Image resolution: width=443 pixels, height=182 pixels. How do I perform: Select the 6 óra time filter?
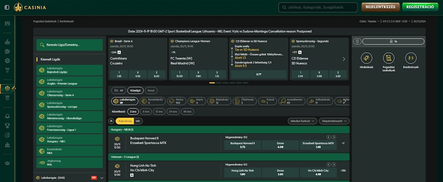[145, 111]
